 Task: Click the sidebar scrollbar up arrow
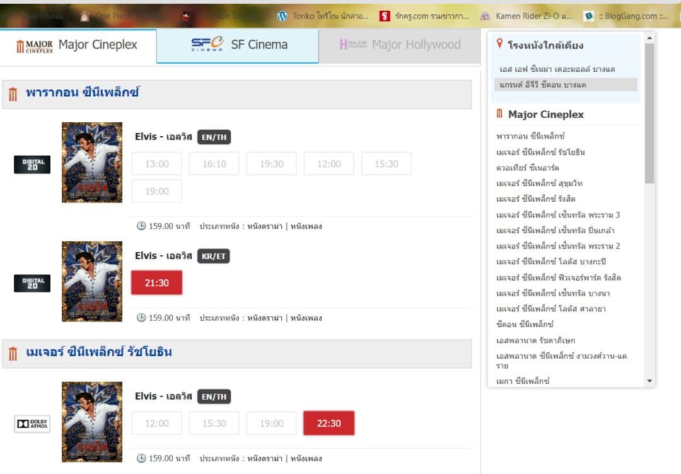click(649, 38)
